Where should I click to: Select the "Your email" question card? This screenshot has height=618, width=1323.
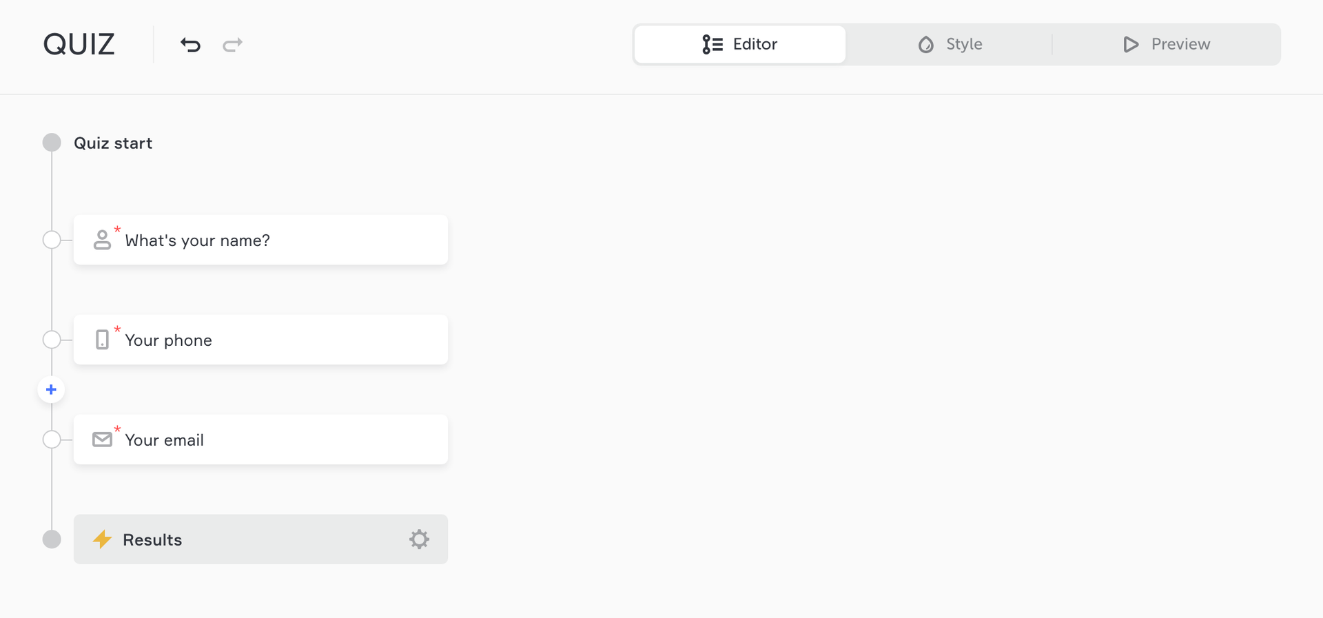[276, 440]
